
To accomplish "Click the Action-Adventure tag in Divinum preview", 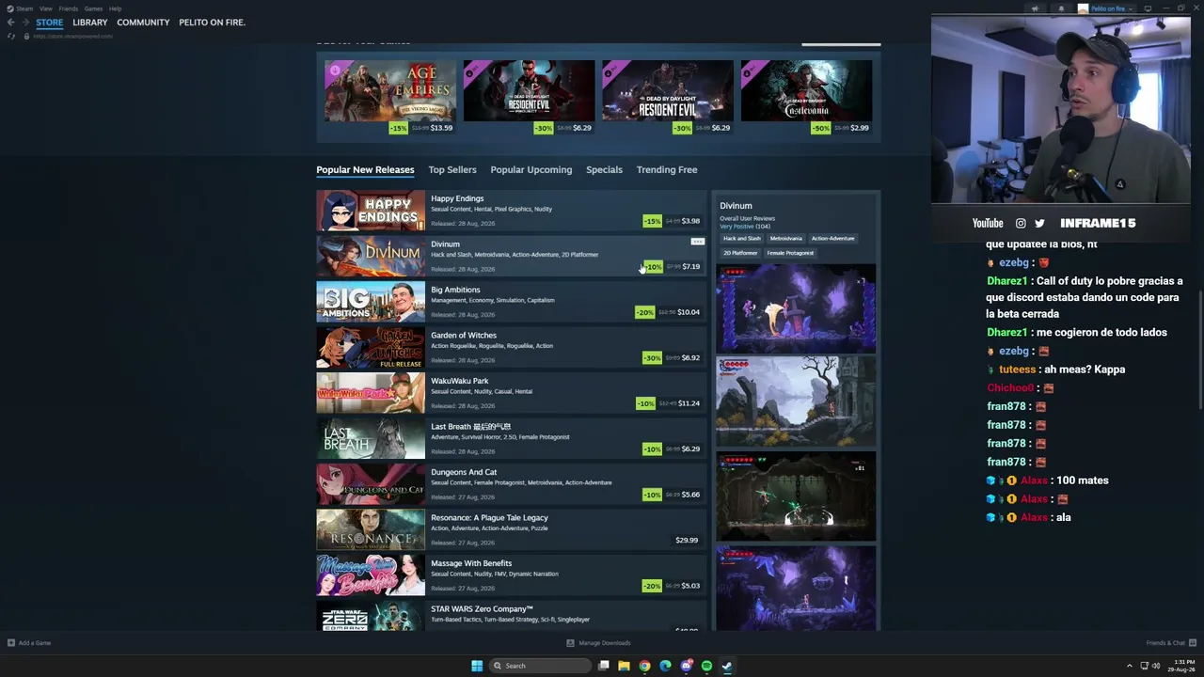I will (833, 239).
